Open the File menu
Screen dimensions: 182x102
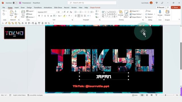(x=4, y=8)
